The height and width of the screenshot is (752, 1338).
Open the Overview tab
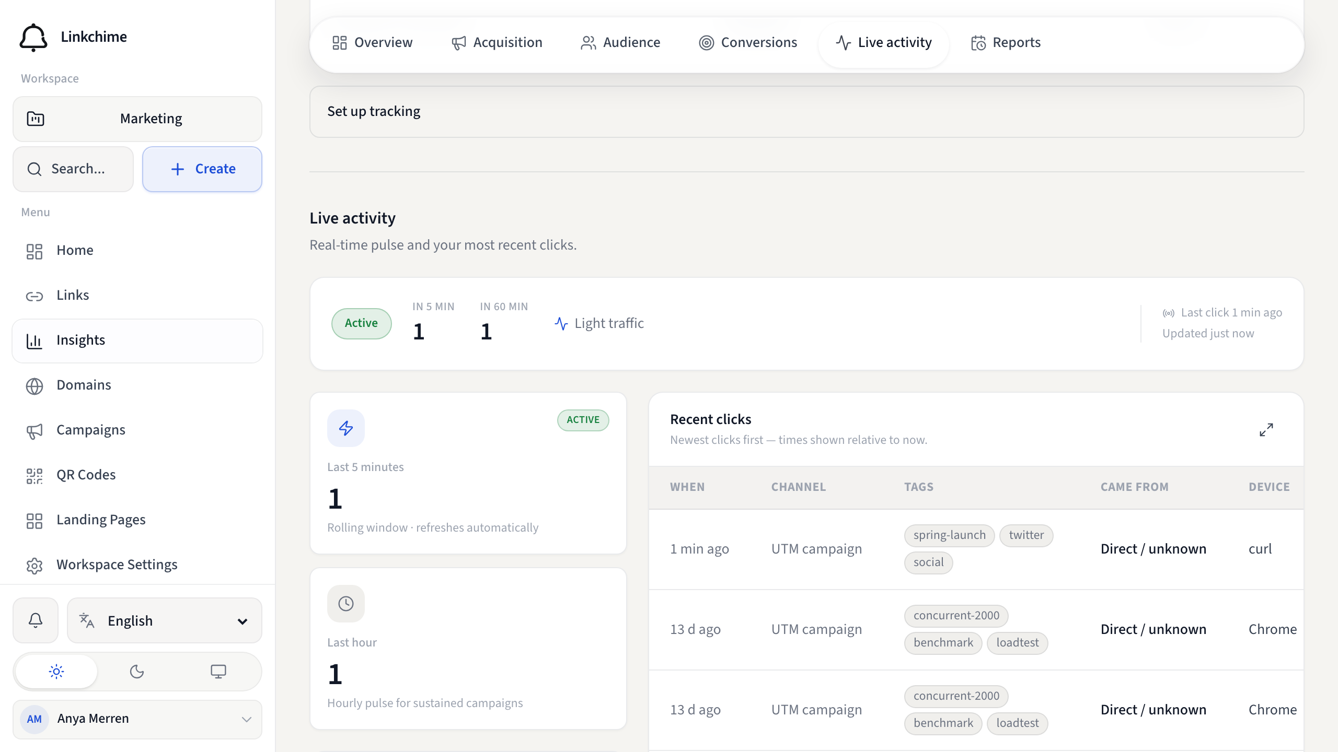(373, 43)
